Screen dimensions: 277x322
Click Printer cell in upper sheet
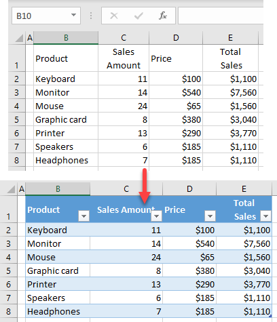[66, 133]
